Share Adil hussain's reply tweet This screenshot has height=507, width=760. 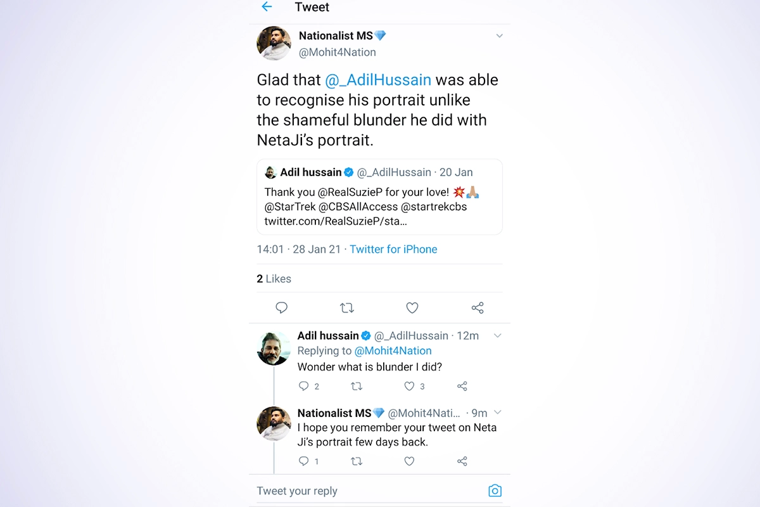tap(462, 386)
